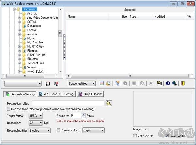Screen dimensions: 196x145
Task: Open the profile dropdown left of floppy
Action: click(23, 84)
